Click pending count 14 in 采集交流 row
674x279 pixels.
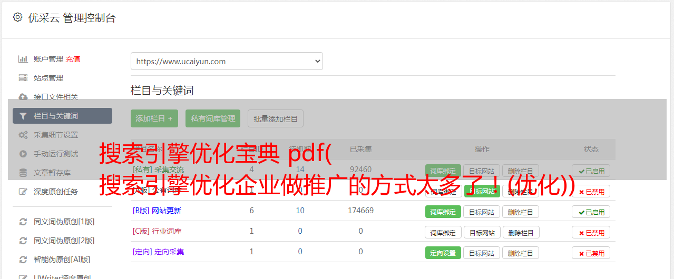tap(300, 170)
